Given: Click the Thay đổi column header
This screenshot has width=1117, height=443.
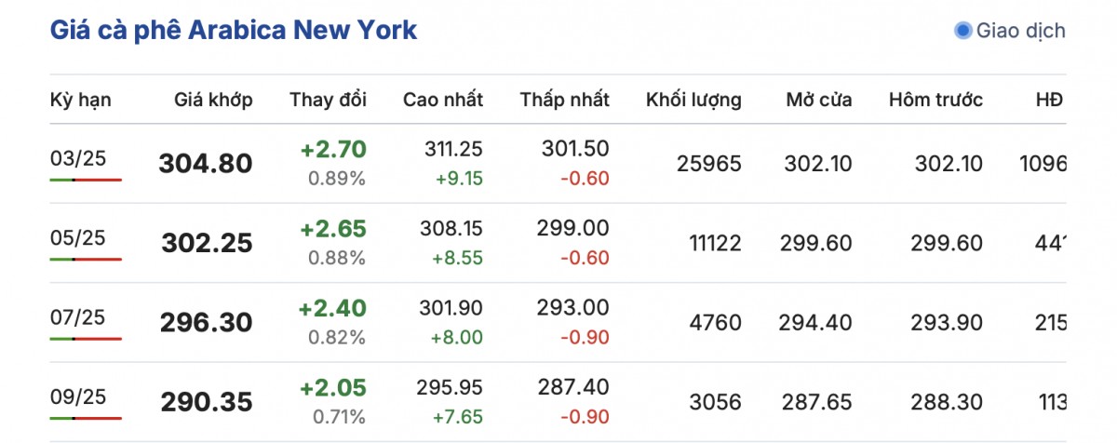Looking at the screenshot, I should 328,100.
